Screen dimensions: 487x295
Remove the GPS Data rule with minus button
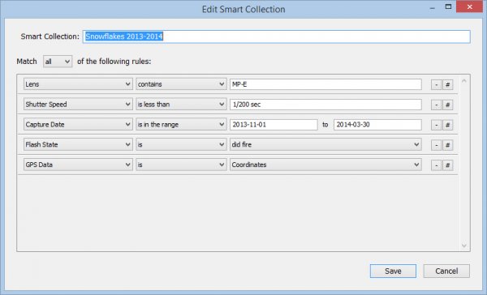tap(436, 165)
